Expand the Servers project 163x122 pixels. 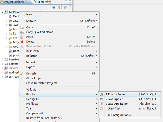(3, 64)
